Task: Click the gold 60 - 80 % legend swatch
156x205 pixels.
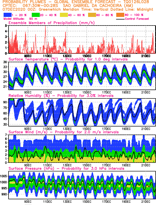Action: [92, 15]
